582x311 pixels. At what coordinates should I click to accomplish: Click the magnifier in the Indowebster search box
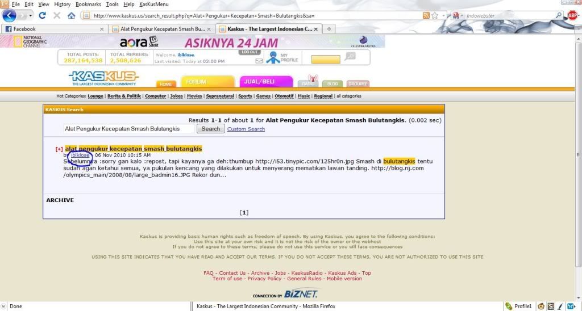point(559,15)
